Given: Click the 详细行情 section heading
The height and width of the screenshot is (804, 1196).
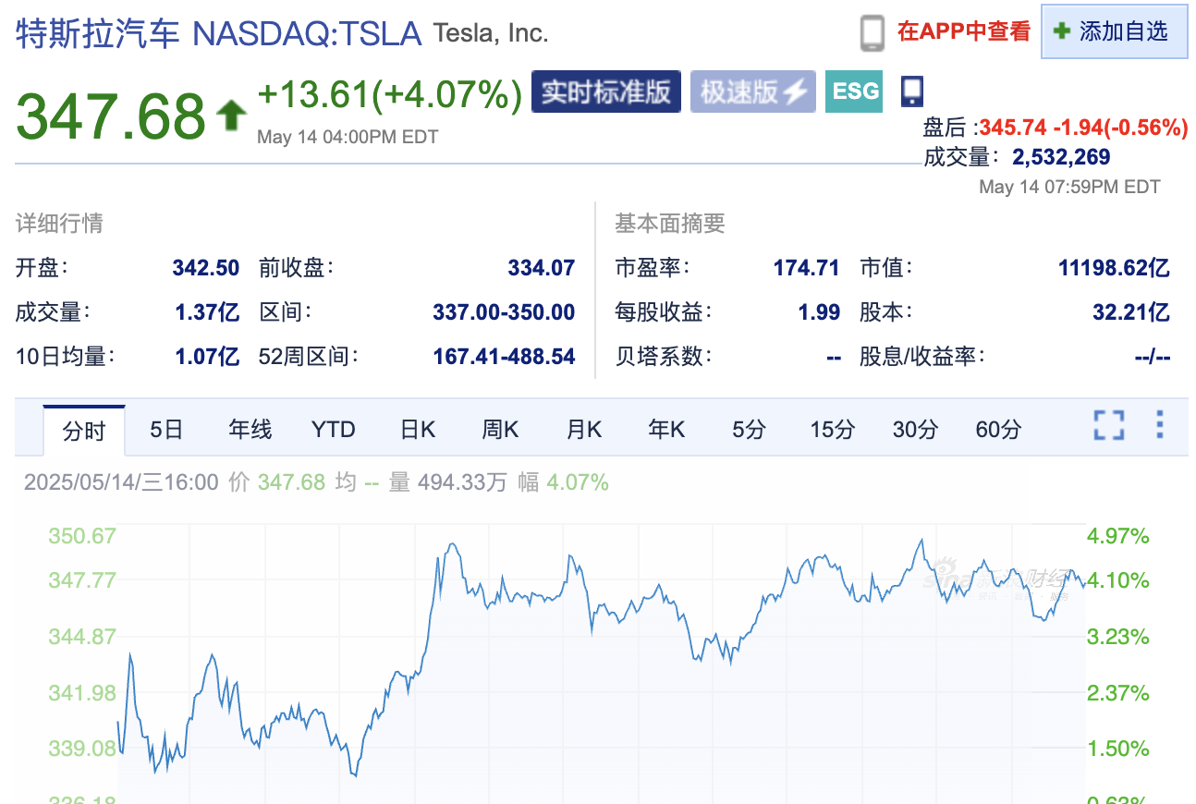Looking at the screenshot, I should (x=59, y=223).
